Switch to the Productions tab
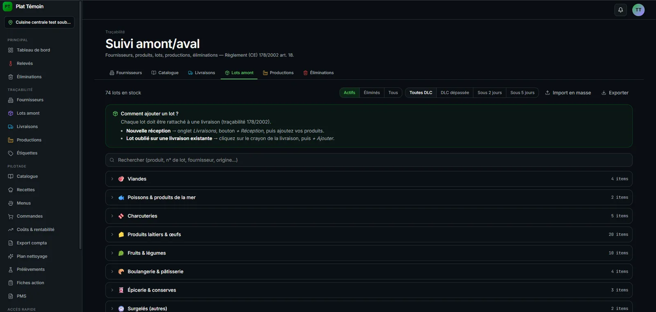 (278, 73)
